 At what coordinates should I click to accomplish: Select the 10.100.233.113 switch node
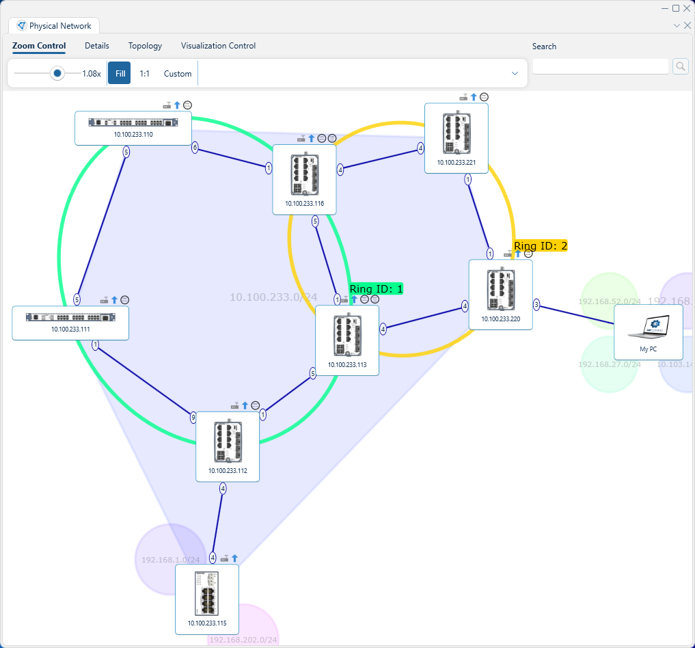[x=347, y=340]
